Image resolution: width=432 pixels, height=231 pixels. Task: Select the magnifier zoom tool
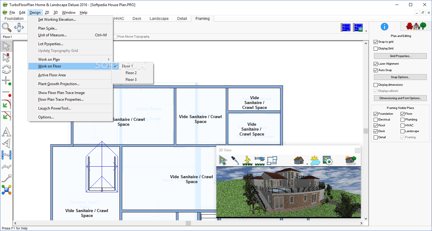[7, 27]
